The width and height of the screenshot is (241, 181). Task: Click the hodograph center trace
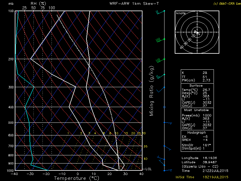[x=197, y=33]
